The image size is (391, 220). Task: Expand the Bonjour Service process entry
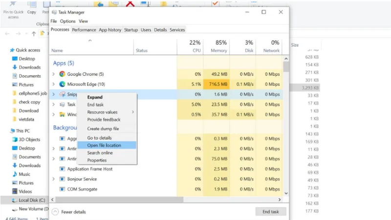click(x=53, y=179)
